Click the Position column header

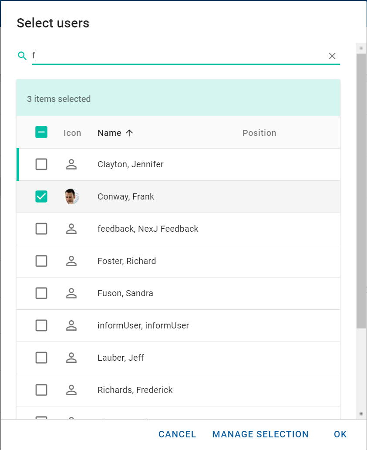coord(259,133)
